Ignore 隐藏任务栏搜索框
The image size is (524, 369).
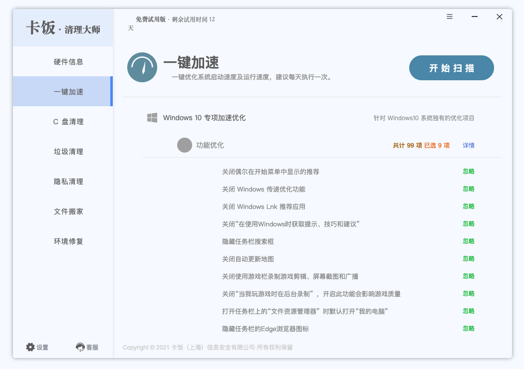click(x=469, y=241)
